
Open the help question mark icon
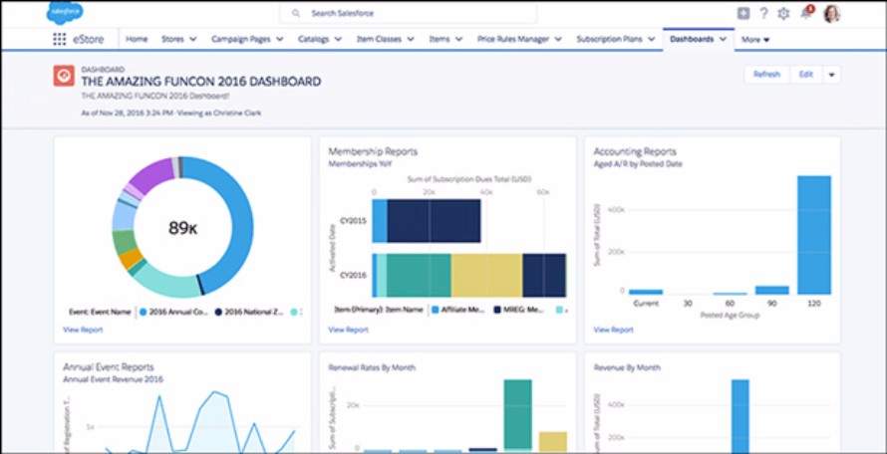tap(763, 14)
